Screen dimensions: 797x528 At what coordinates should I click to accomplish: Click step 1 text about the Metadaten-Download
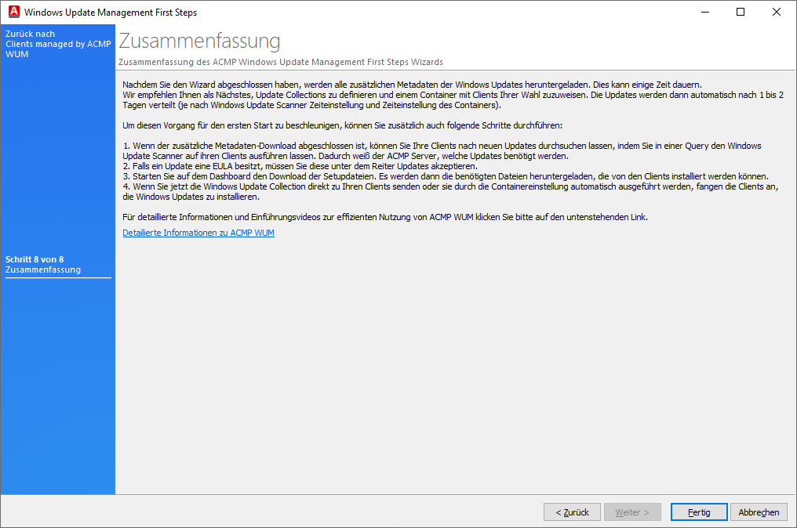[x=439, y=146]
